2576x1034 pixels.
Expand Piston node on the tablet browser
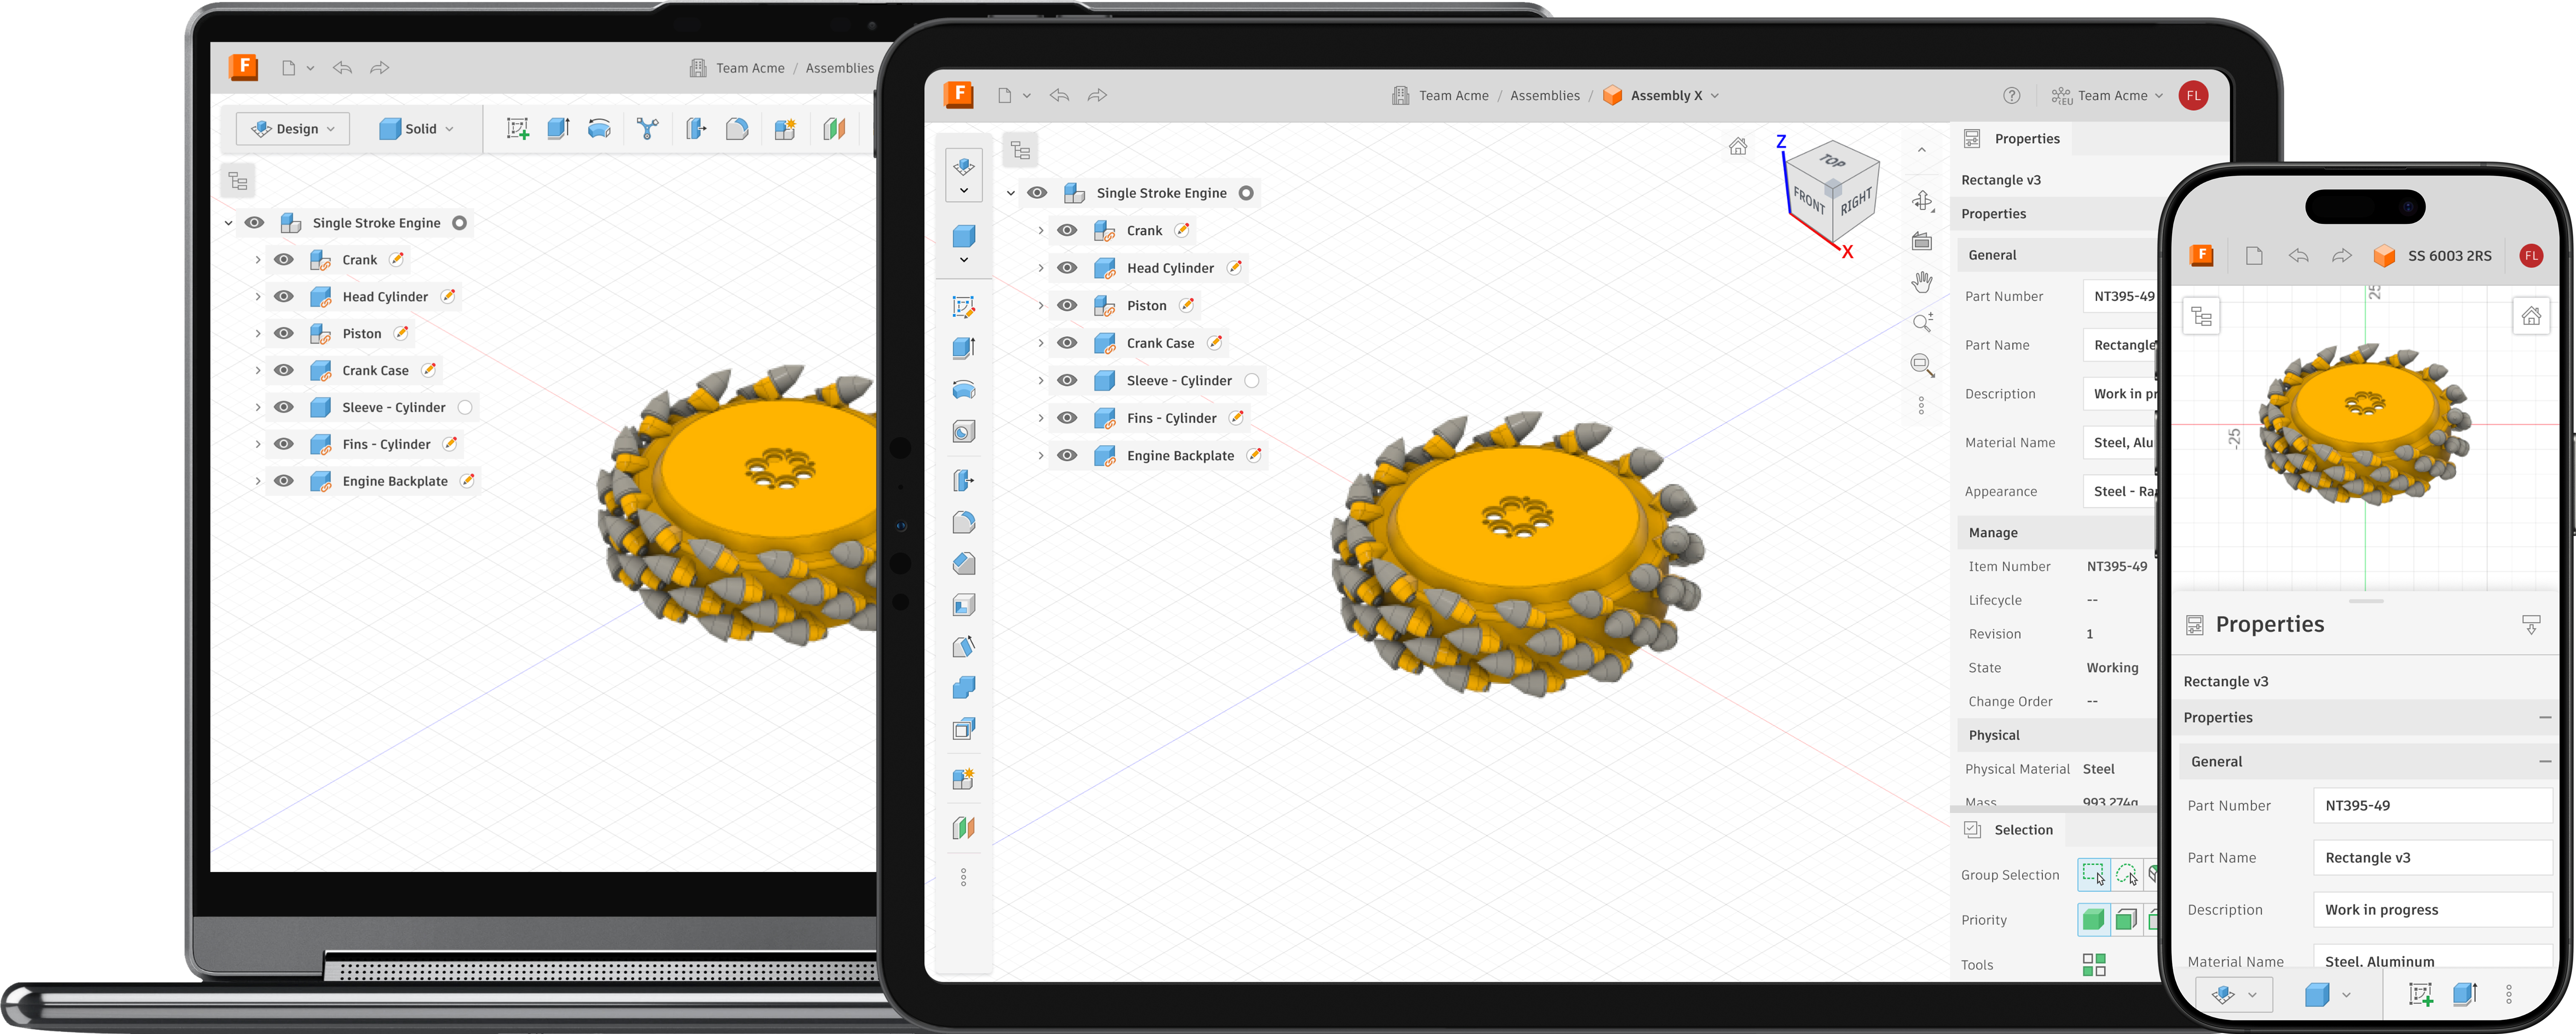[x=1040, y=306]
